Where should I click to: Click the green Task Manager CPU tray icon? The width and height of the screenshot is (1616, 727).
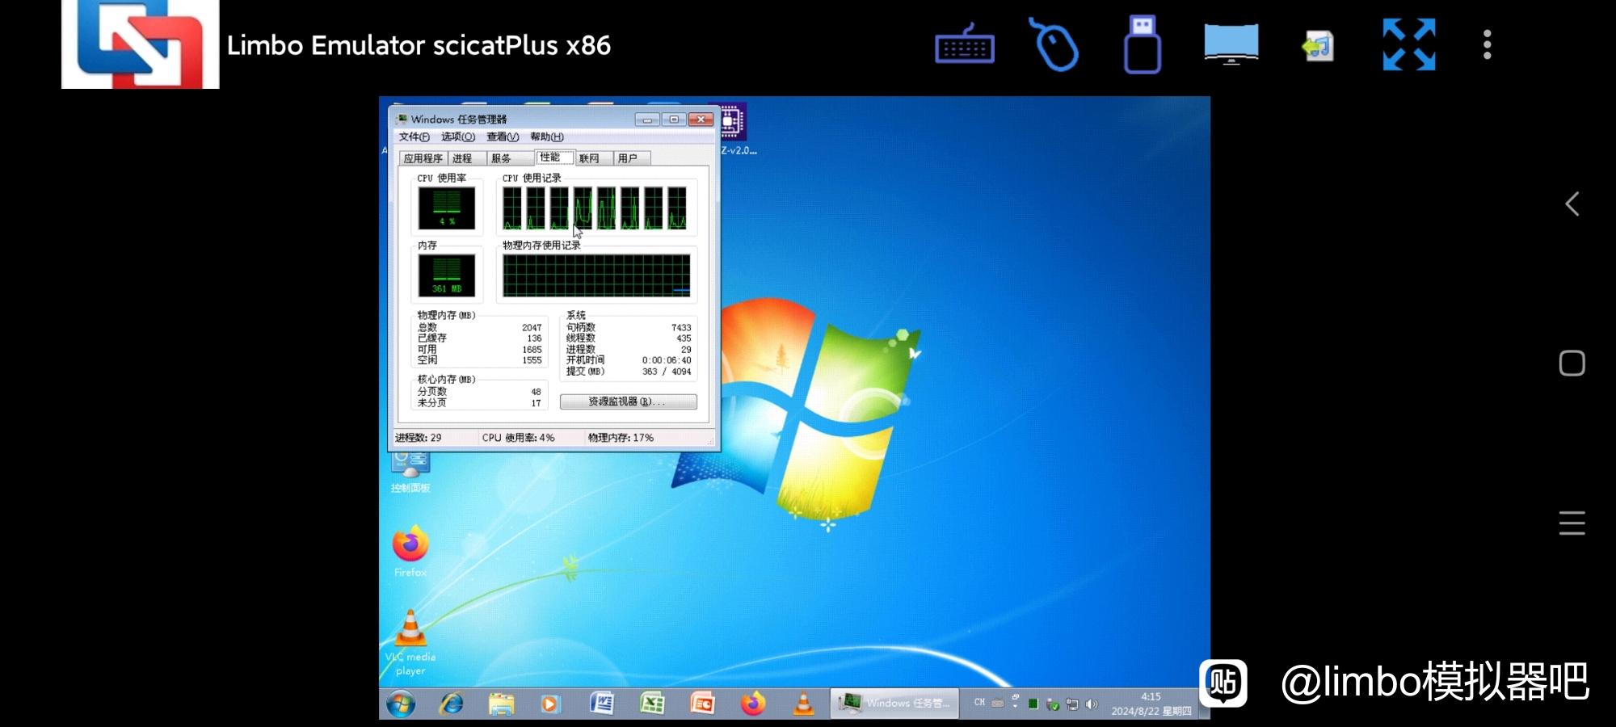click(1033, 704)
